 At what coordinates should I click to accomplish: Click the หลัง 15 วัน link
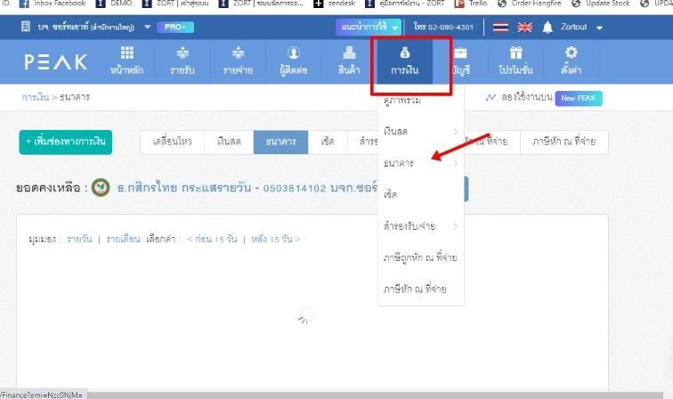tap(276, 240)
